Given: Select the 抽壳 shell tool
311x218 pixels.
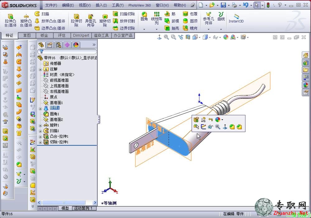Looking at the screenshot, I should click(x=172, y=28).
